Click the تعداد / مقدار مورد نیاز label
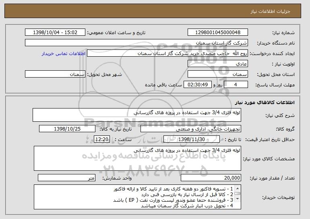This screenshot has height=219, width=310. (x=272, y=178)
